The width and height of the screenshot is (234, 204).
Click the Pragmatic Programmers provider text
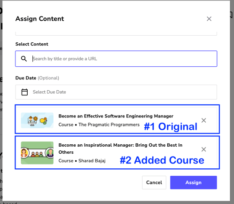click(x=109, y=125)
